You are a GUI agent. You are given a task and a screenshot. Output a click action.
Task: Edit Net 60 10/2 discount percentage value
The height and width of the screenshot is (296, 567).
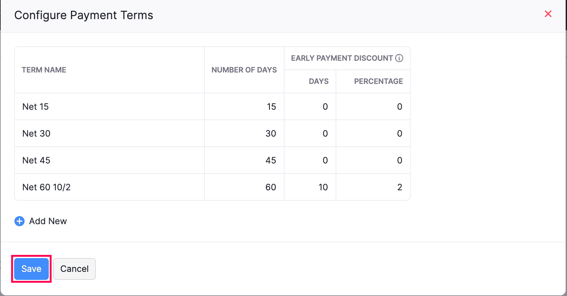coord(373,187)
